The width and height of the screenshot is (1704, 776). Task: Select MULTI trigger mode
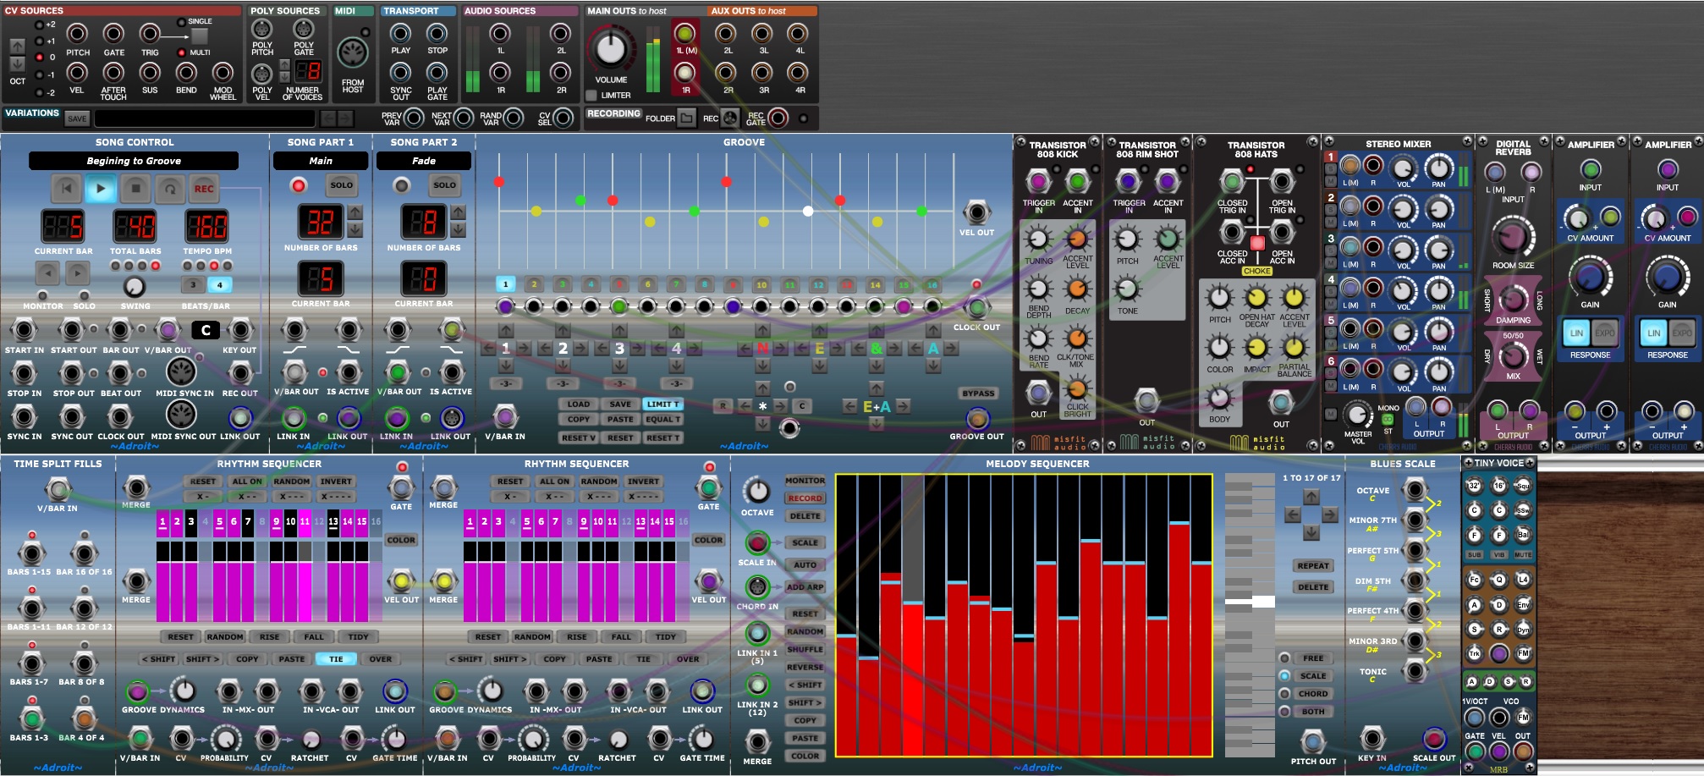click(x=181, y=52)
